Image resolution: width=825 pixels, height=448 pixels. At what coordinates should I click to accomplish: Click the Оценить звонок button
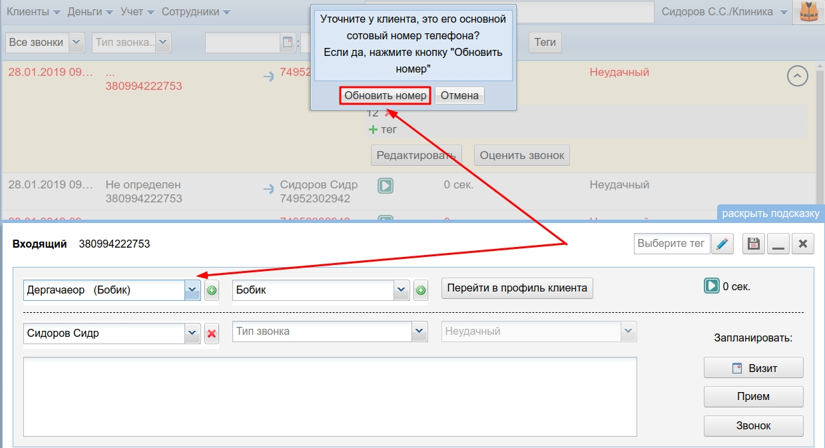click(x=522, y=156)
